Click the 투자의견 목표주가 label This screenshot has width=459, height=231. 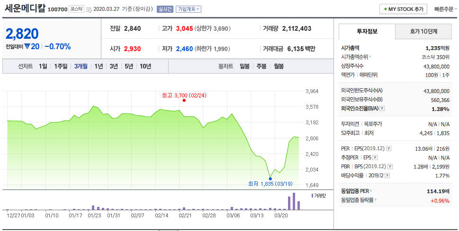[361, 124]
